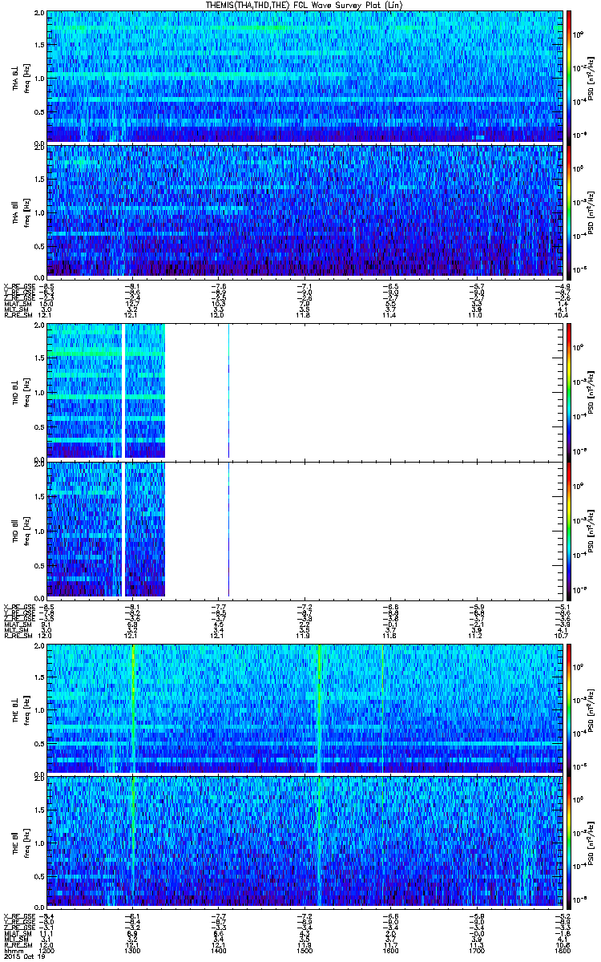Screen dimensions: 601x962
Task: Select the colorbar beside THA B-perp panel
Action: (x=569, y=76)
